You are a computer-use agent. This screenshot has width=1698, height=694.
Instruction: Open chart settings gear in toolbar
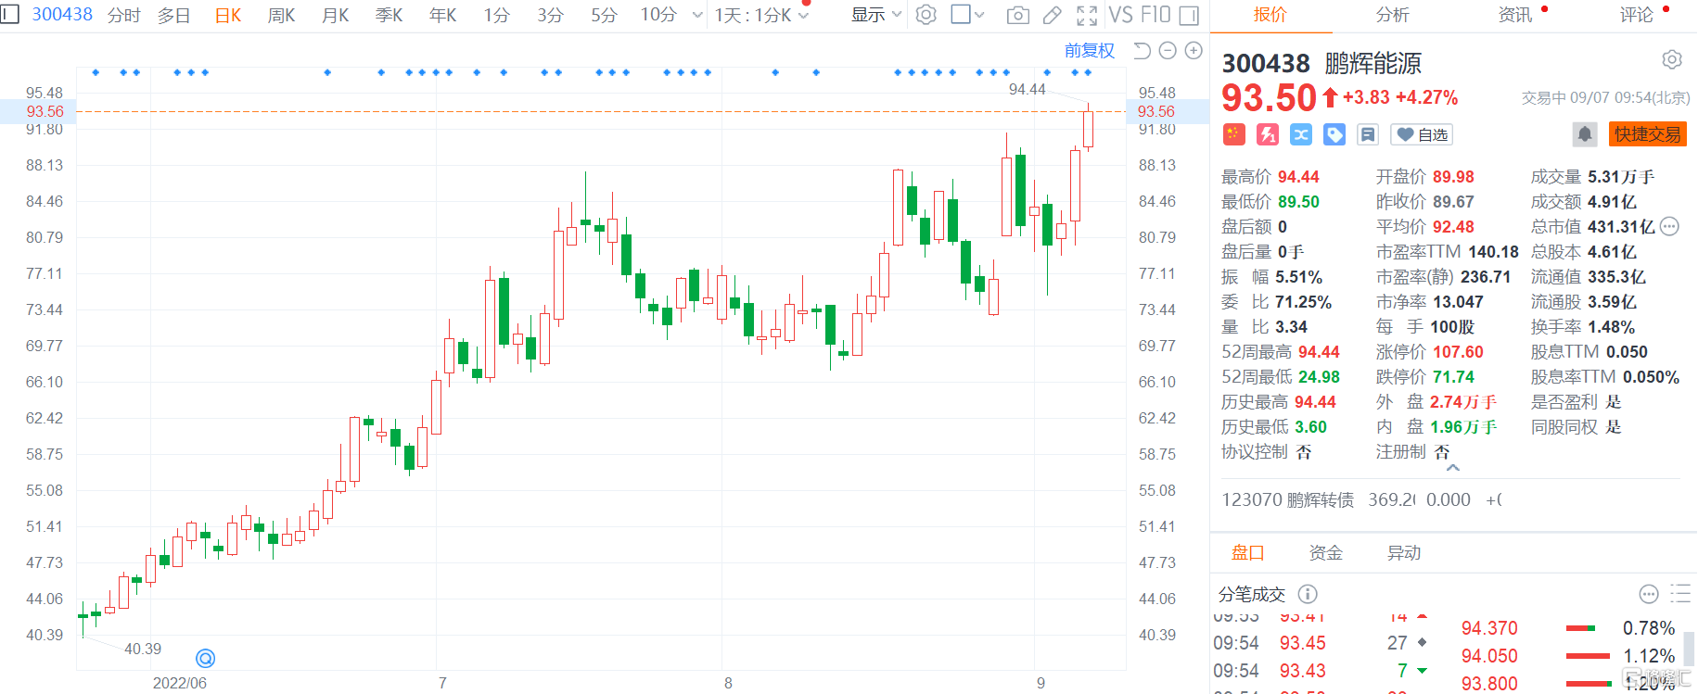926,15
